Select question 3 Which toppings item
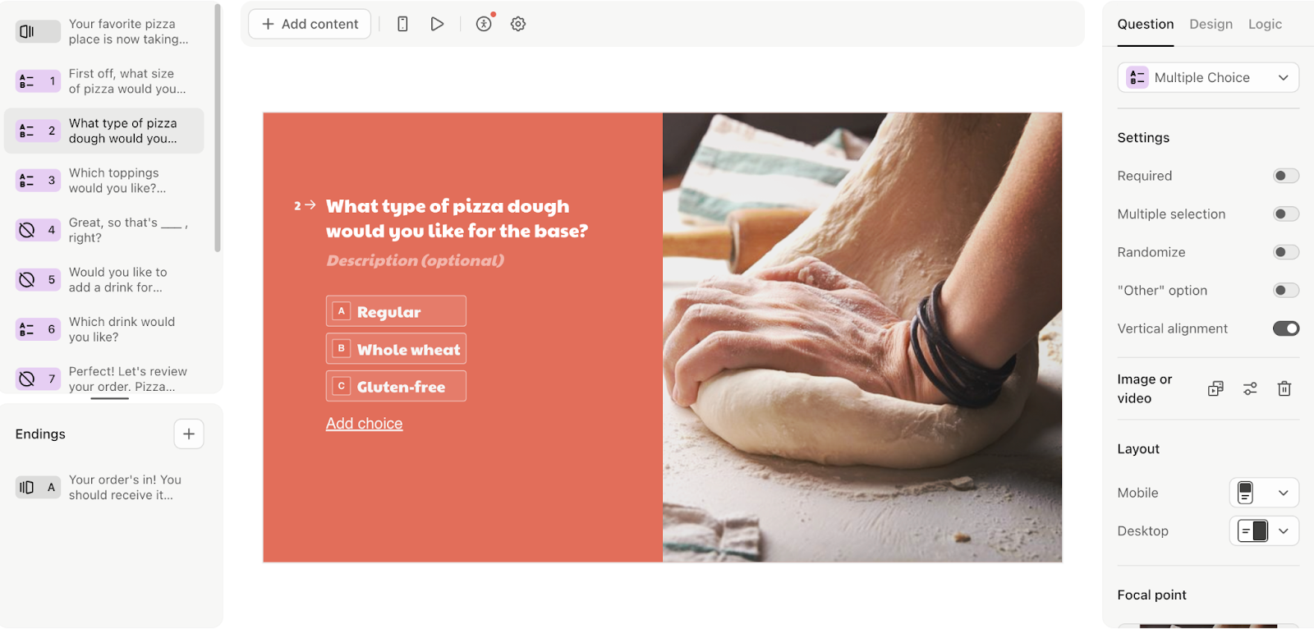 tap(104, 181)
